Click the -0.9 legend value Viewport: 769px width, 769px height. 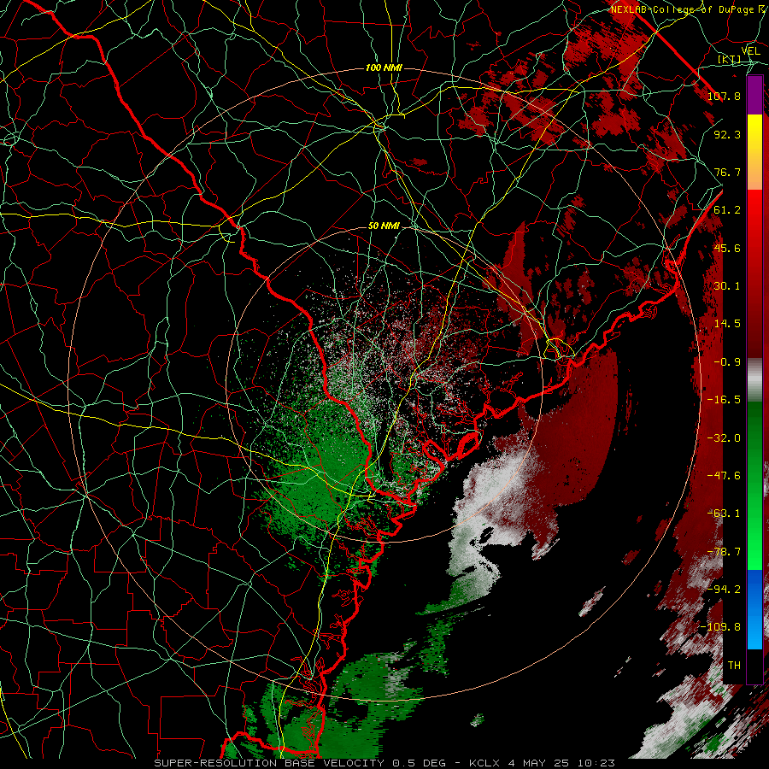(727, 362)
